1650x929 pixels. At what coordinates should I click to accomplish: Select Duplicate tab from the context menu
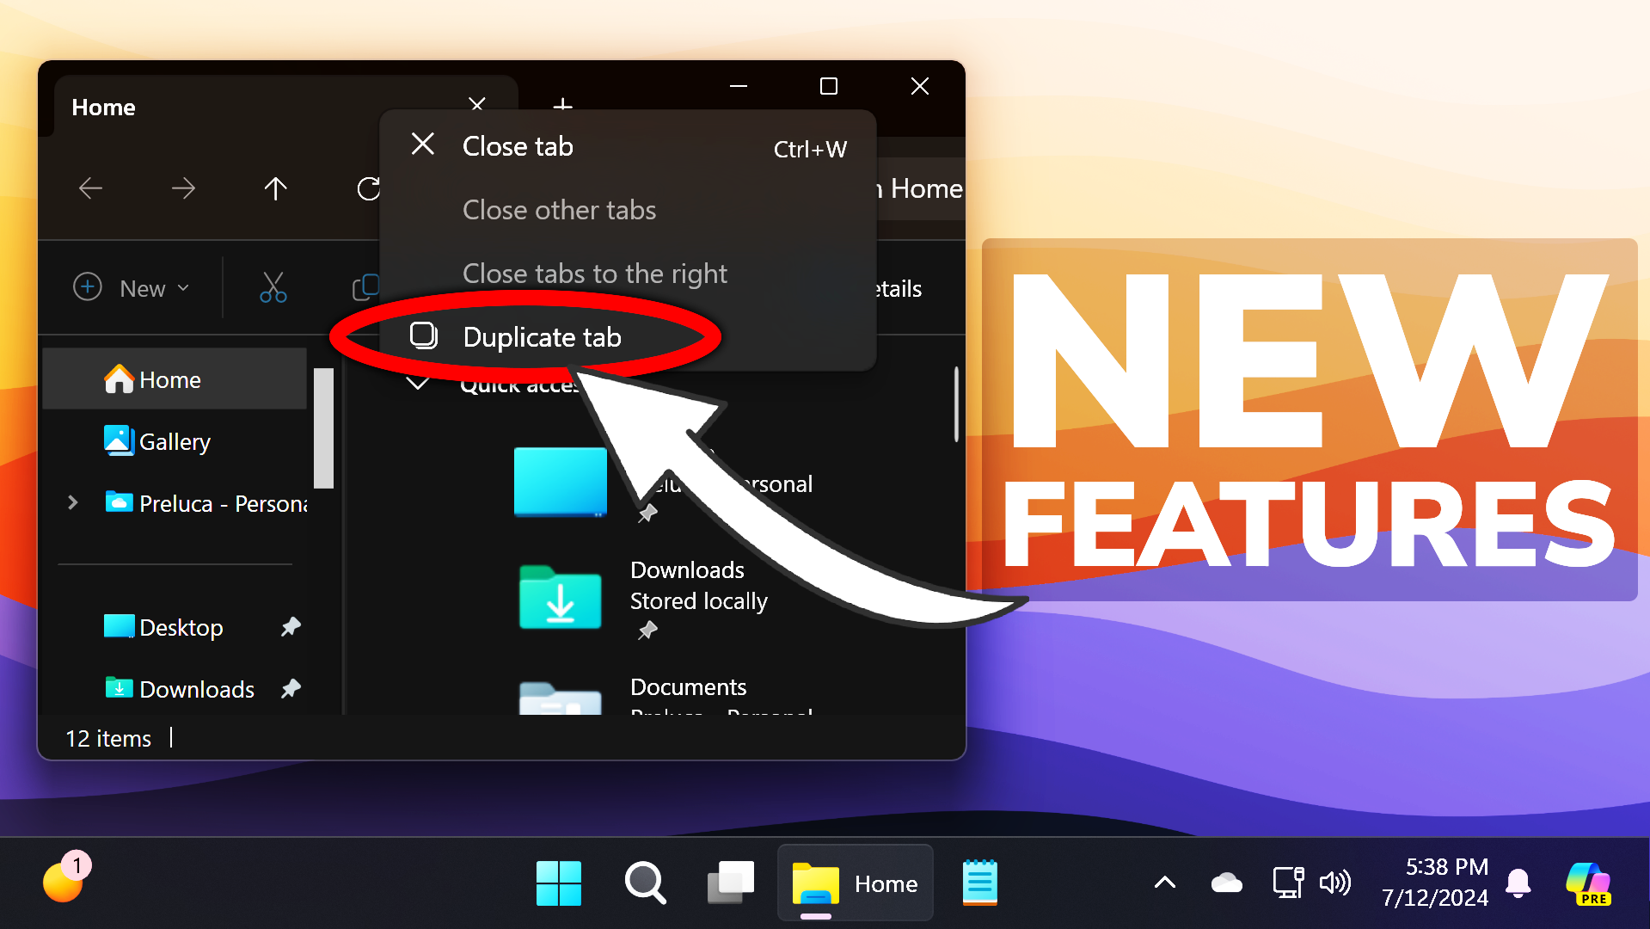click(541, 337)
